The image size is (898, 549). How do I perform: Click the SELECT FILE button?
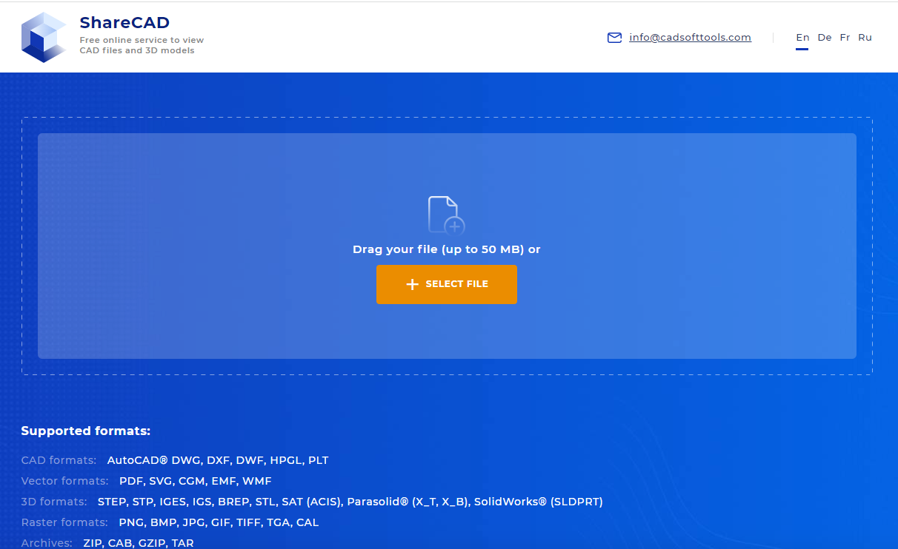click(x=447, y=284)
